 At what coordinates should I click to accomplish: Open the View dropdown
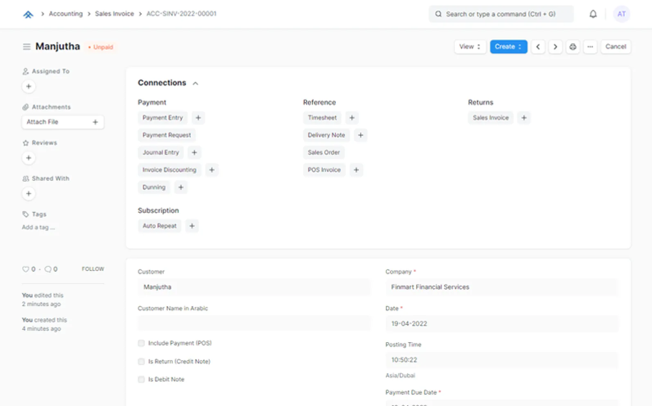click(470, 47)
